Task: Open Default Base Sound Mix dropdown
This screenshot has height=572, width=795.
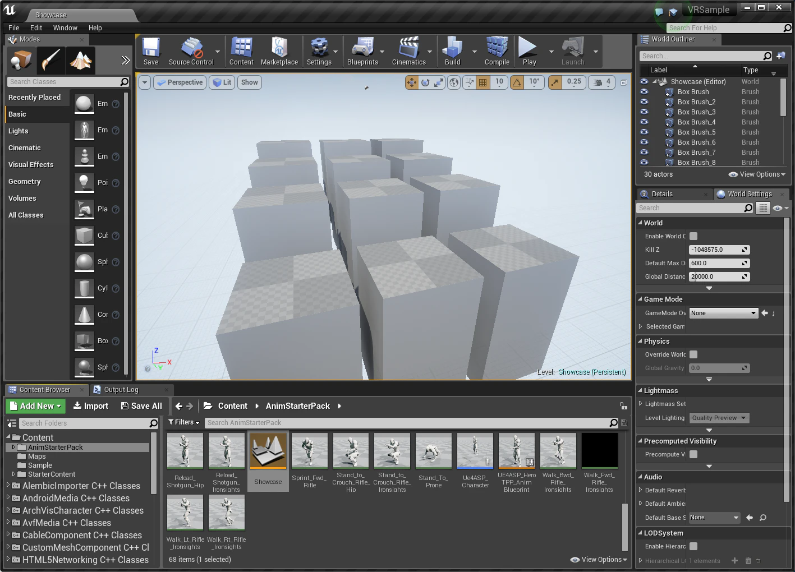Action: coord(715,518)
